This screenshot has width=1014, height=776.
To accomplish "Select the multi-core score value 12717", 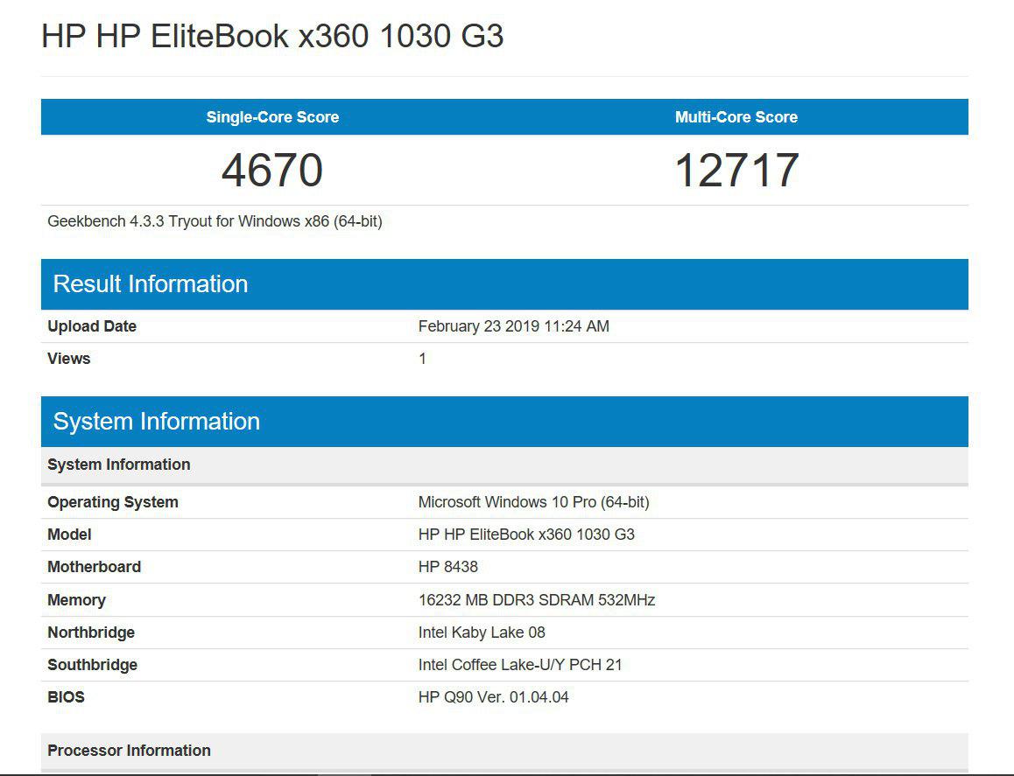I will click(736, 171).
